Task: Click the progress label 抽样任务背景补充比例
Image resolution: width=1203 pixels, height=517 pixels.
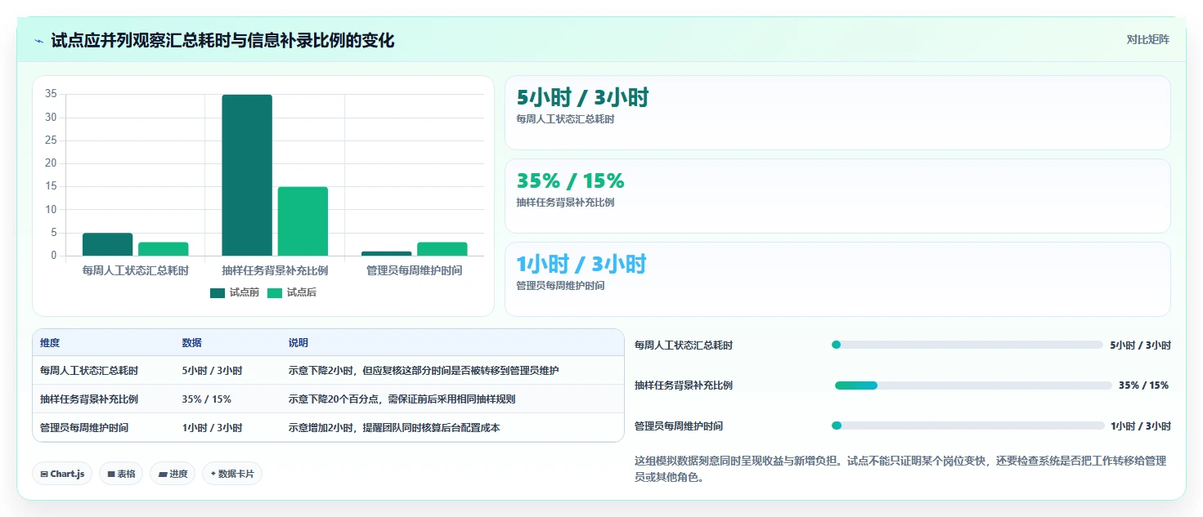Action: [x=684, y=386]
